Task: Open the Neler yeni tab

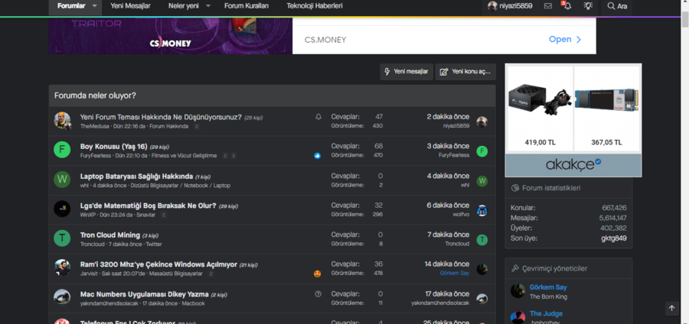Action: (183, 6)
